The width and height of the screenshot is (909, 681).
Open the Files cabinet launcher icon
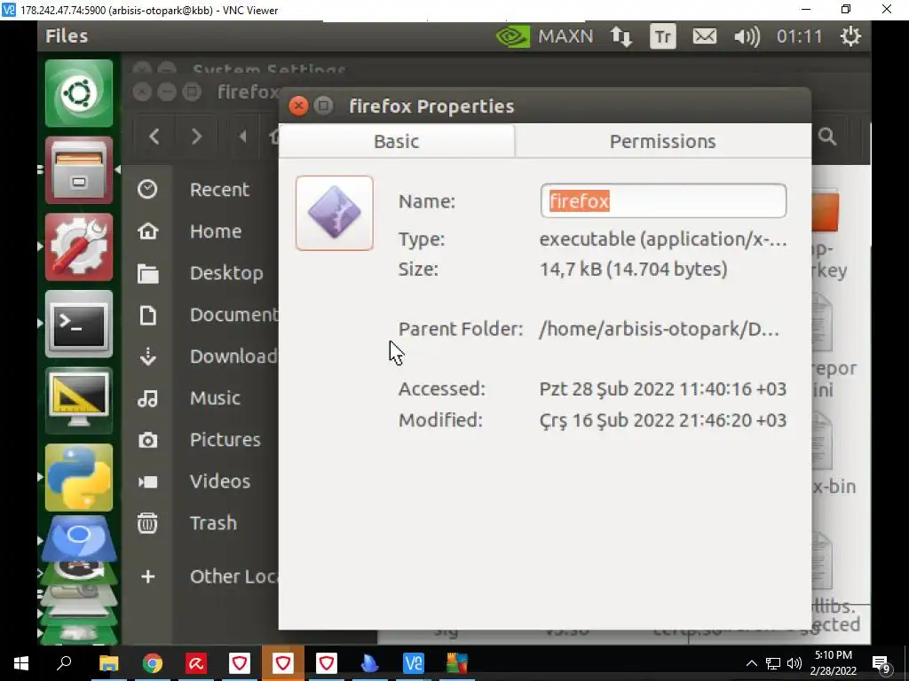pos(79,170)
